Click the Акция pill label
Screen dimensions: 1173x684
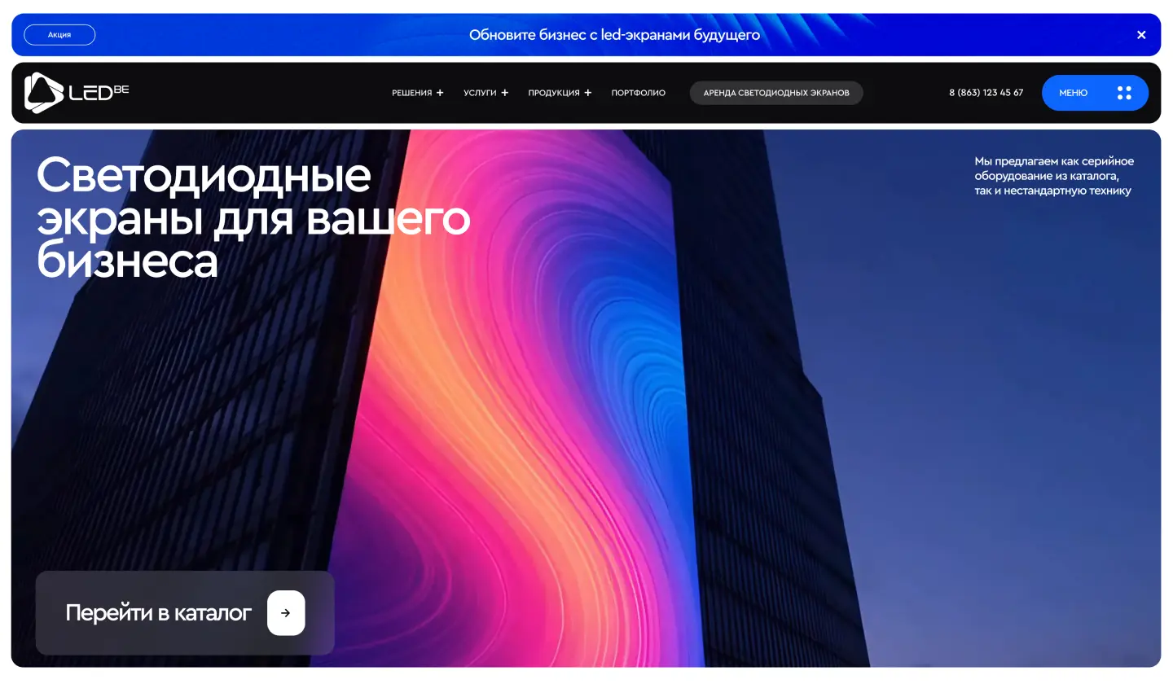click(x=59, y=35)
